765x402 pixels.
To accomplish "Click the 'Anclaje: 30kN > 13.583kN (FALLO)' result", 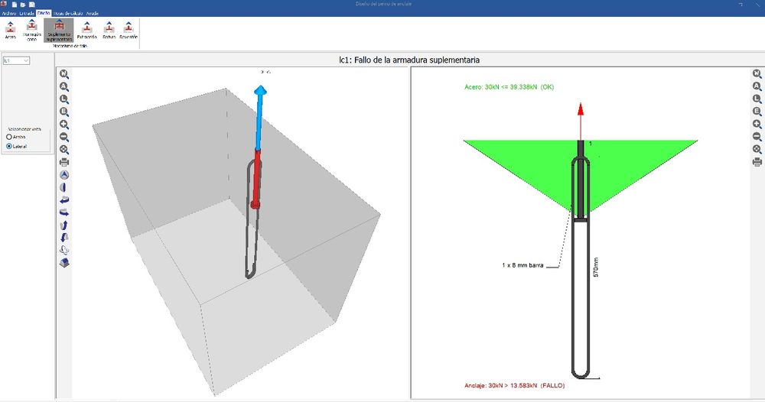I will [514, 385].
